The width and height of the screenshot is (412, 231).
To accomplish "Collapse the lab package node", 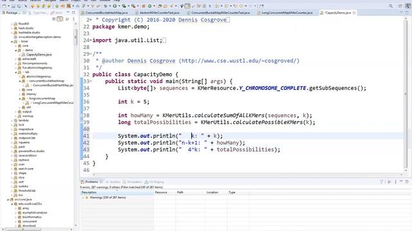I will 15,72.
